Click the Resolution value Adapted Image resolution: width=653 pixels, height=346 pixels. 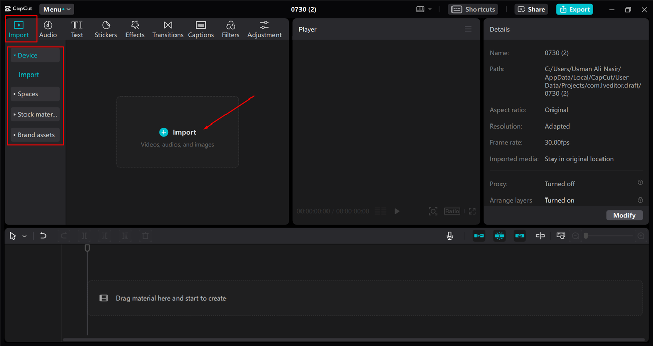[557, 126]
